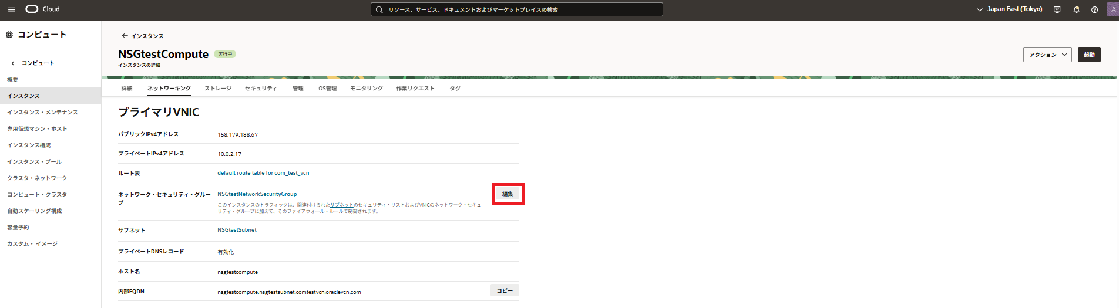Open the Japan East (Tokyo) region selector

1009,9
